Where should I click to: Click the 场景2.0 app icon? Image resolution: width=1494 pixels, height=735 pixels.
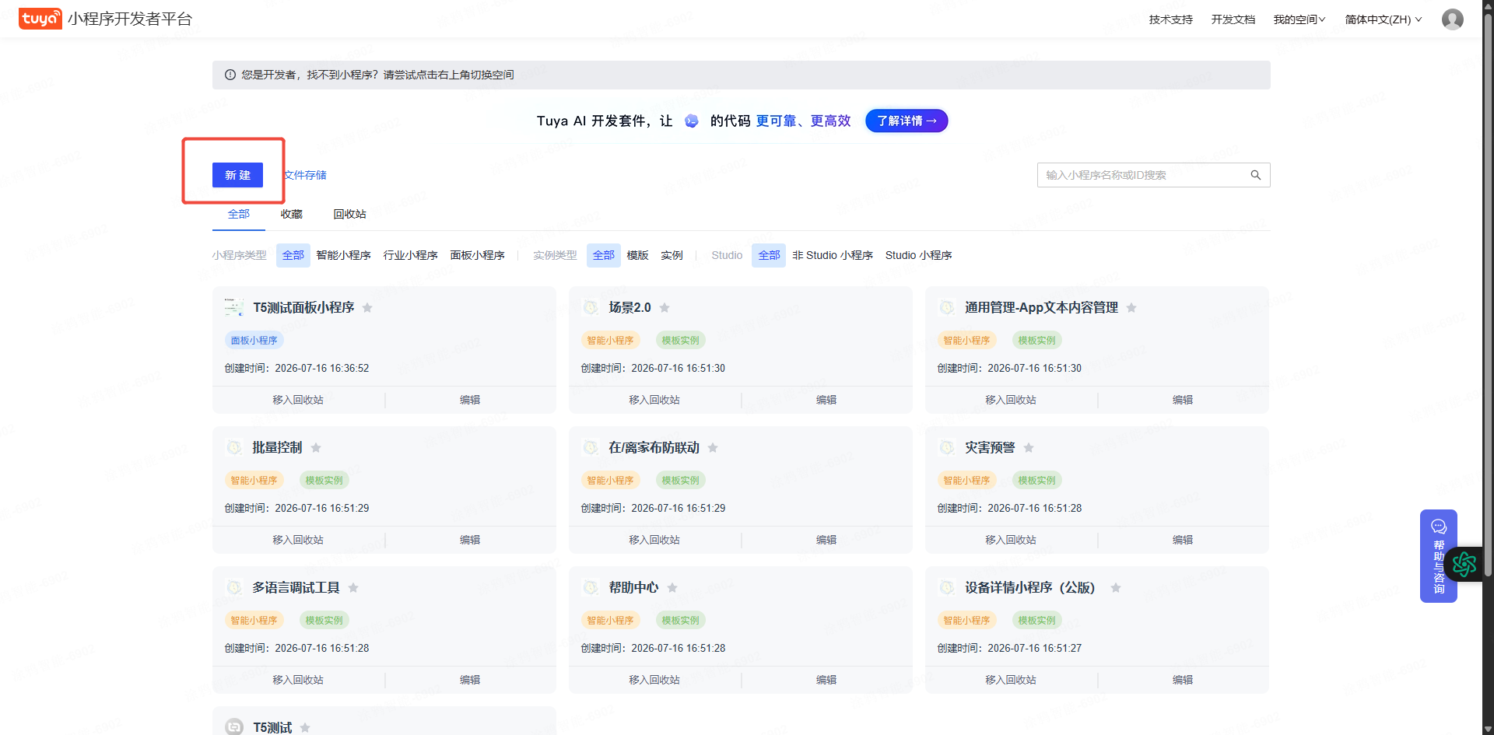pyautogui.click(x=591, y=307)
